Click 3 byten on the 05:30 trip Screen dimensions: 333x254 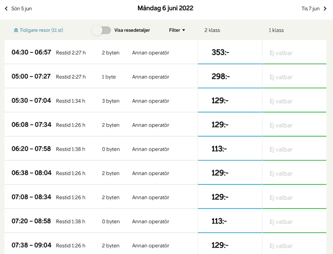click(111, 101)
